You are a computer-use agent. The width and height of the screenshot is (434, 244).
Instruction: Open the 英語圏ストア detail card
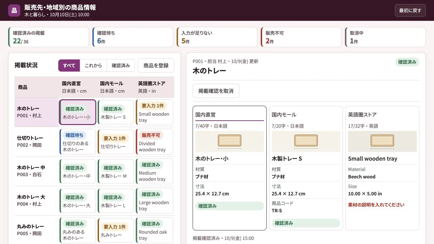point(382,168)
